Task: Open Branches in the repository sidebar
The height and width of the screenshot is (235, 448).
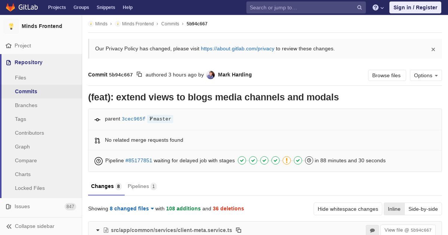Action: [x=26, y=105]
